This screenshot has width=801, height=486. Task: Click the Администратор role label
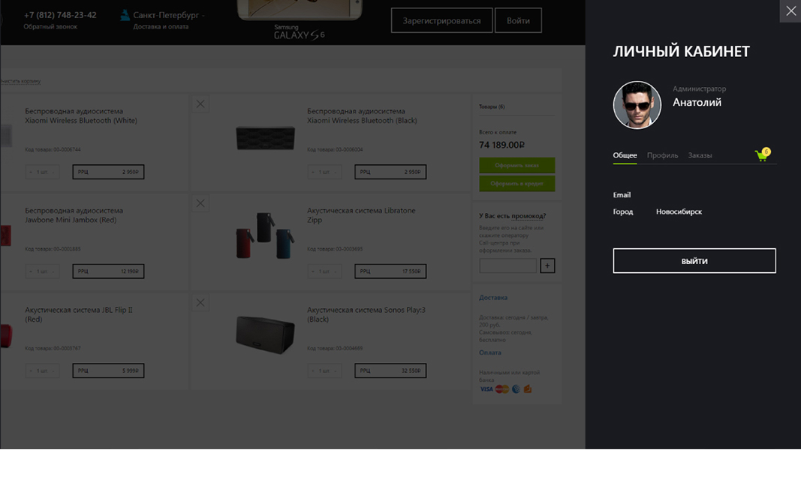pos(699,88)
